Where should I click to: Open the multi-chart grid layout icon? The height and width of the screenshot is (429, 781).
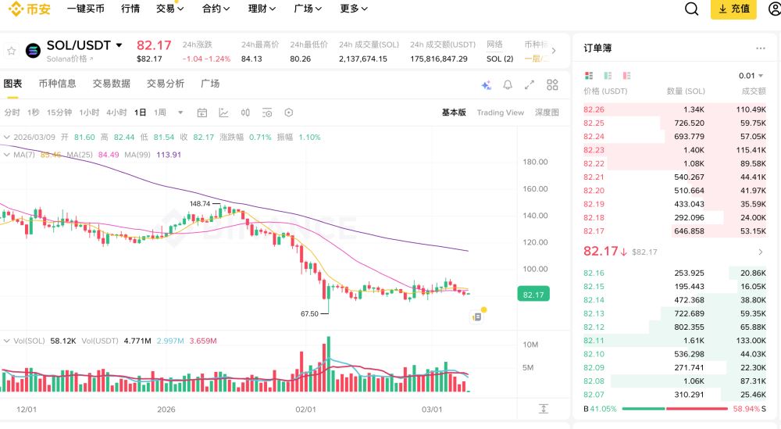[552, 84]
